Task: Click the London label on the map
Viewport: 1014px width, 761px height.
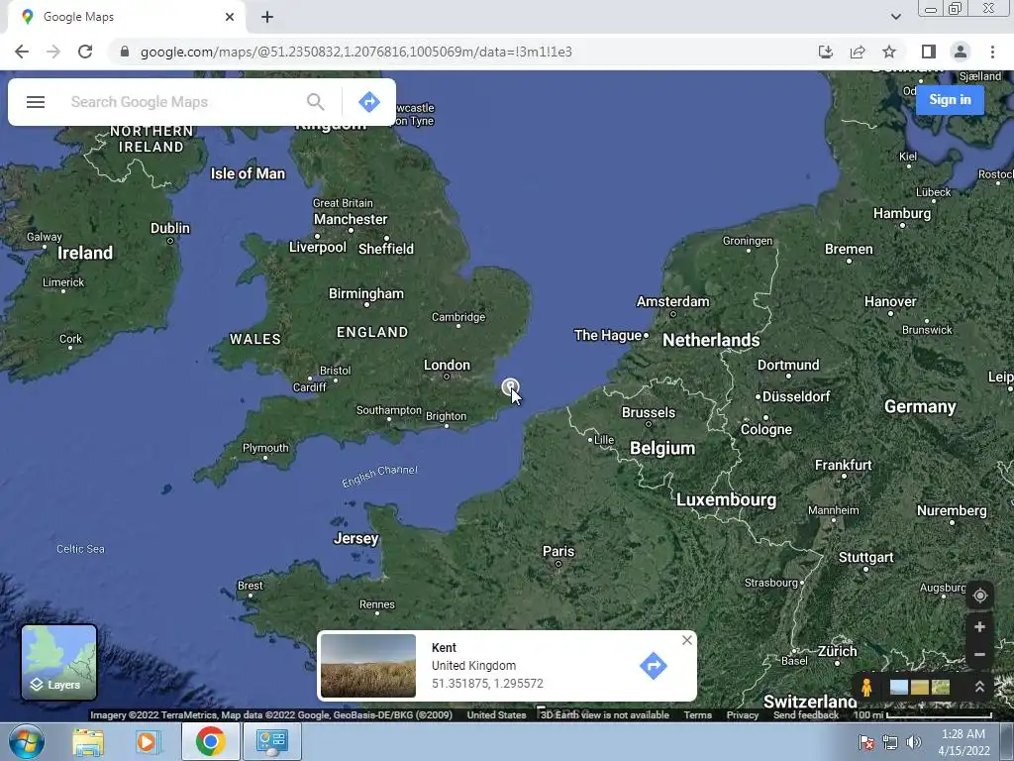Action: (447, 365)
